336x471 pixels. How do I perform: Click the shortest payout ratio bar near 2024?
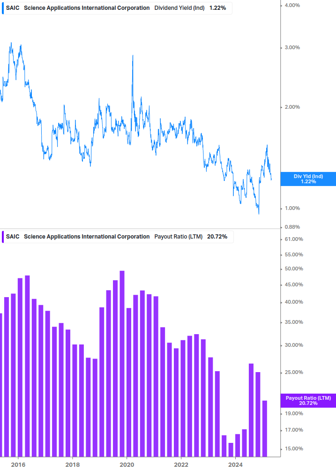(x=231, y=449)
